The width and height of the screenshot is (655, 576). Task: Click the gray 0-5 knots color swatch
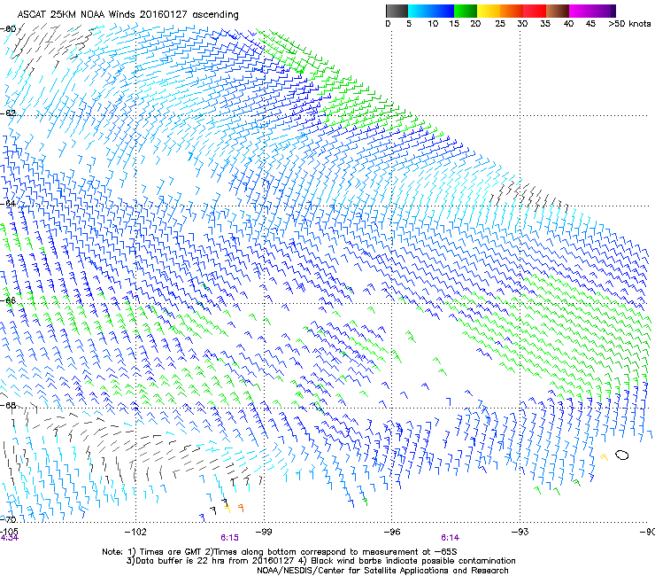(x=397, y=11)
